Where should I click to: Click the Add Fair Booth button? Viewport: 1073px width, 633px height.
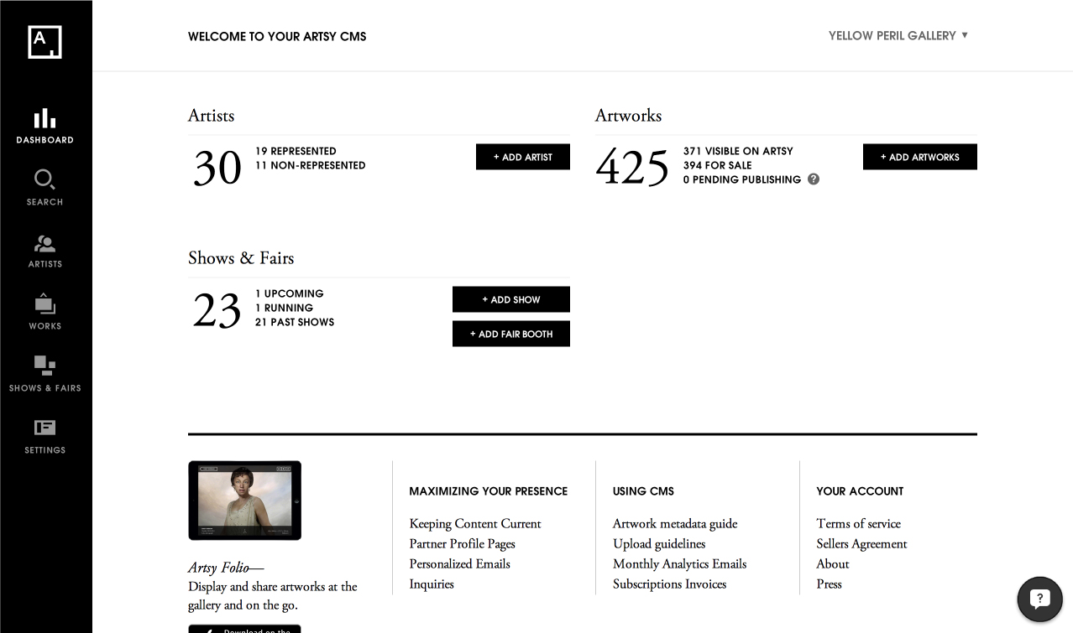point(510,334)
